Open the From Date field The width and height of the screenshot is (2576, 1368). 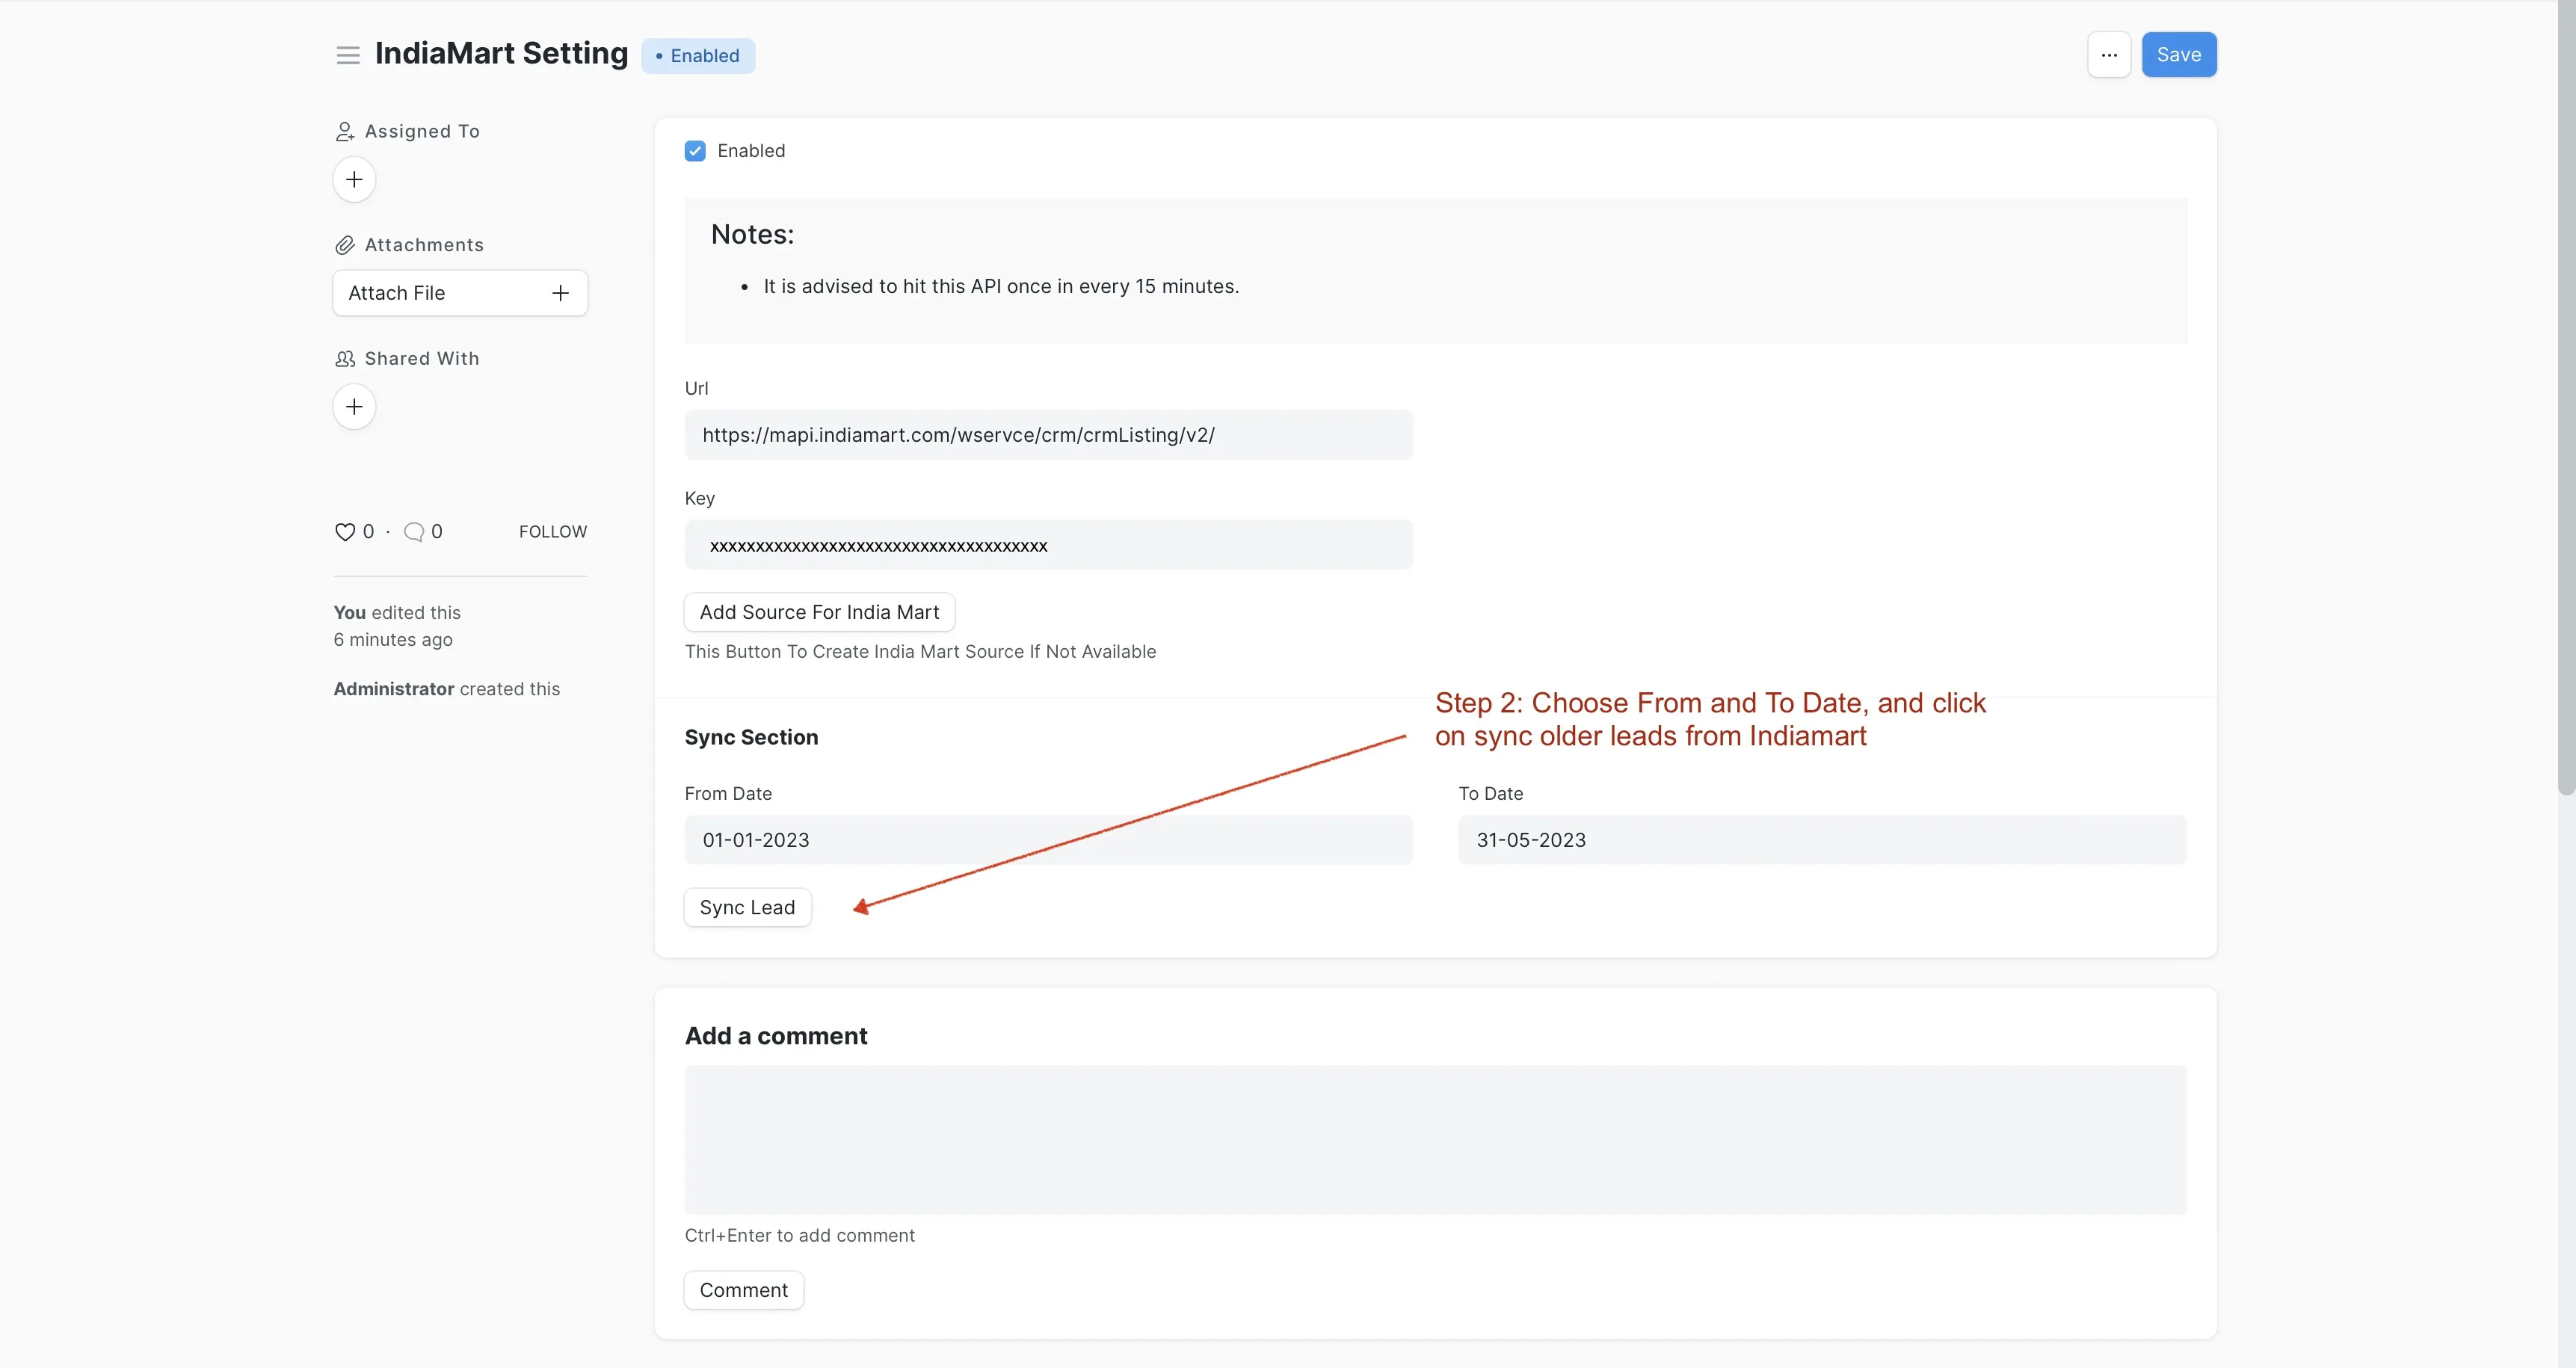coord(1048,840)
